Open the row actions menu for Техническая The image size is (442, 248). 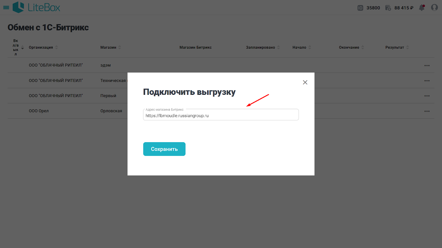[427, 81]
